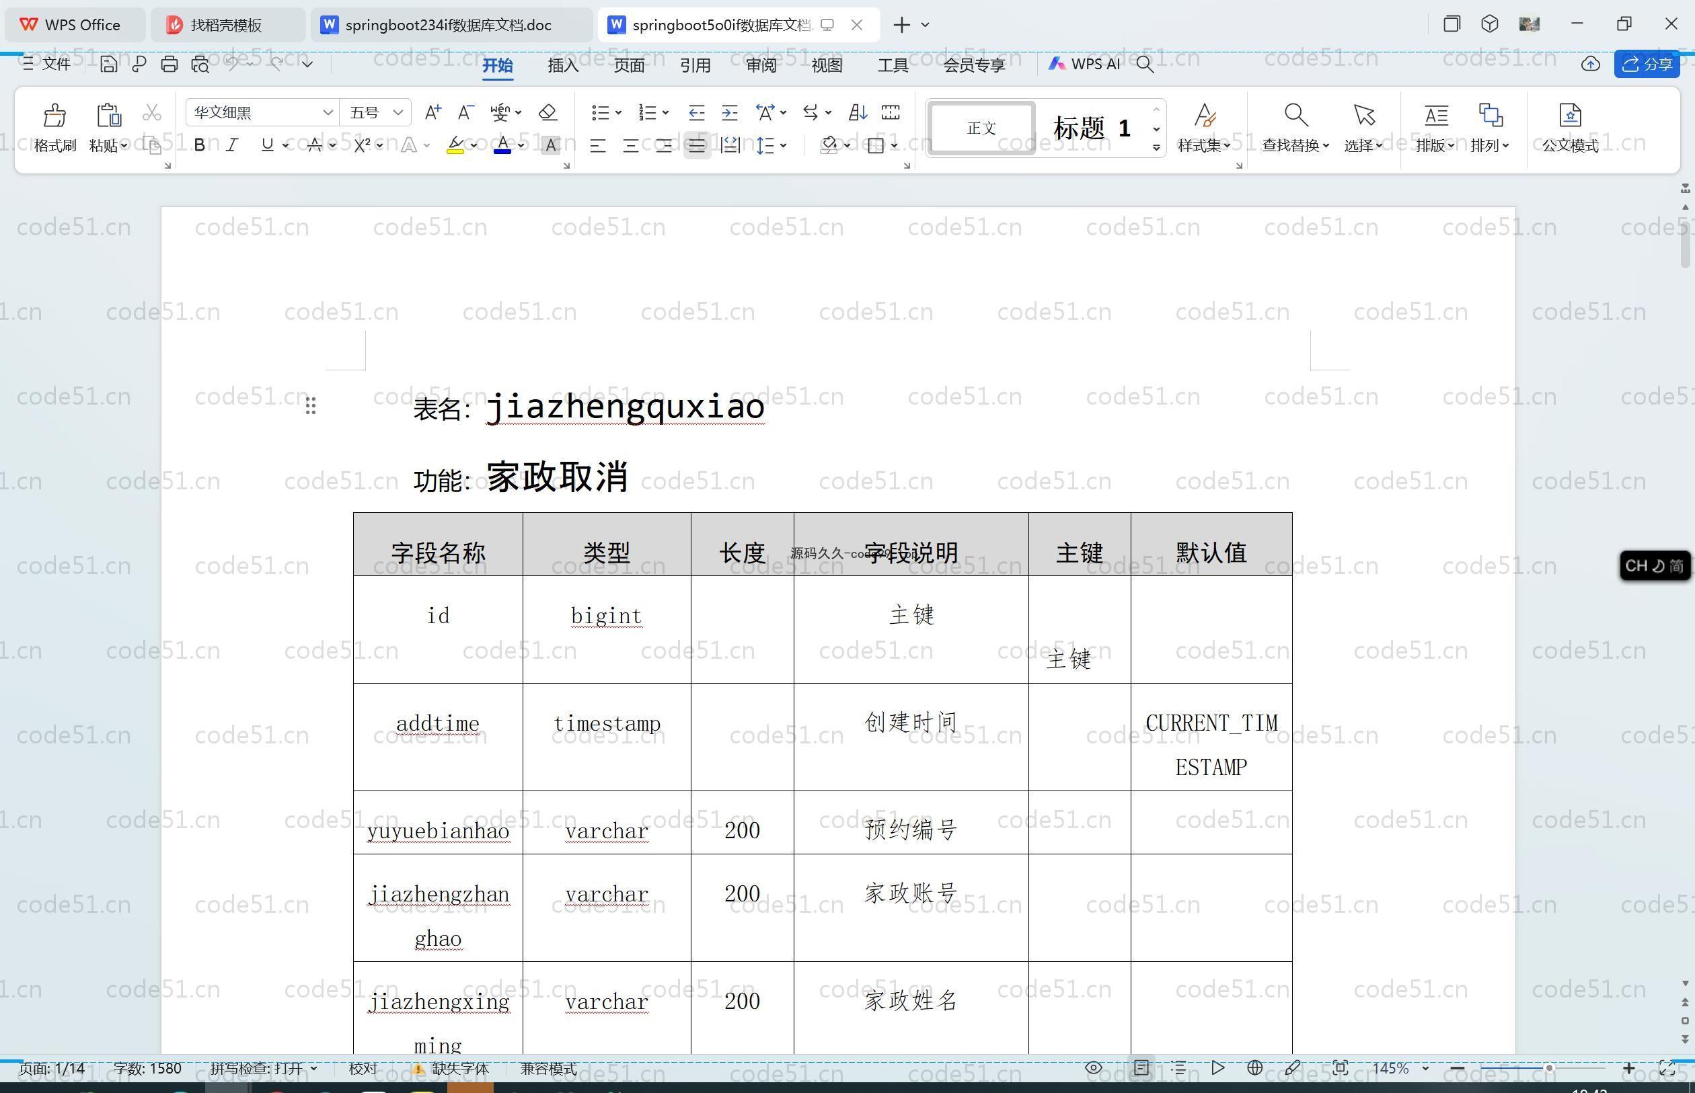The image size is (1695, 1093).
Task: Click the Center Align icon
Action: pyautogui.click(x=630, y=145)
